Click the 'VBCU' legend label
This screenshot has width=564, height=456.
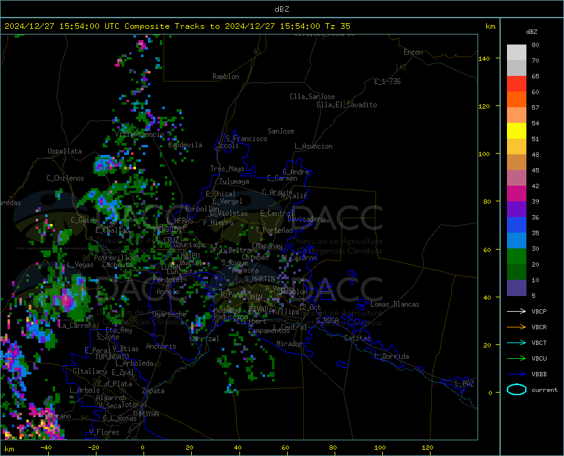click(x=539, y=358)
